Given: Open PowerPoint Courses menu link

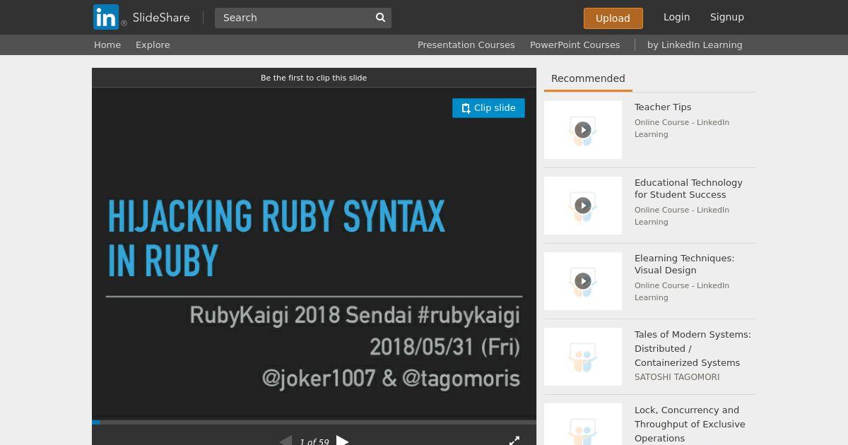Looking at the screenshot, I should tap(575, 44).
